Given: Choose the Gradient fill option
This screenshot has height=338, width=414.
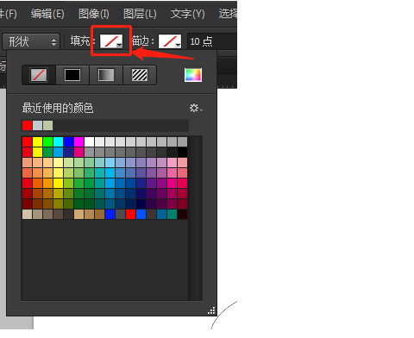Looking at the screenshot, I should (x=106, y=75).
